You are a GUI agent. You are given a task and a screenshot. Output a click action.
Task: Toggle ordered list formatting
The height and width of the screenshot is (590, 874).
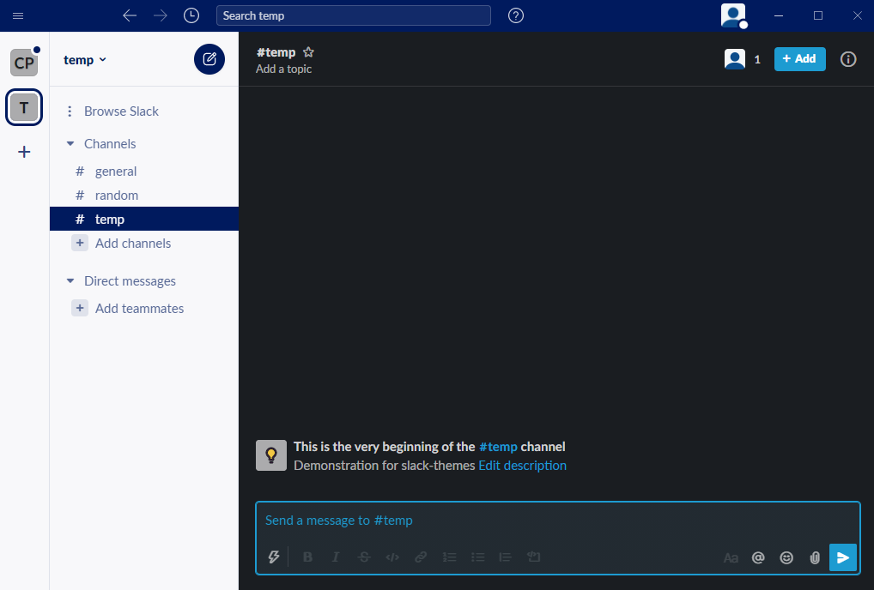coord(449,557)
